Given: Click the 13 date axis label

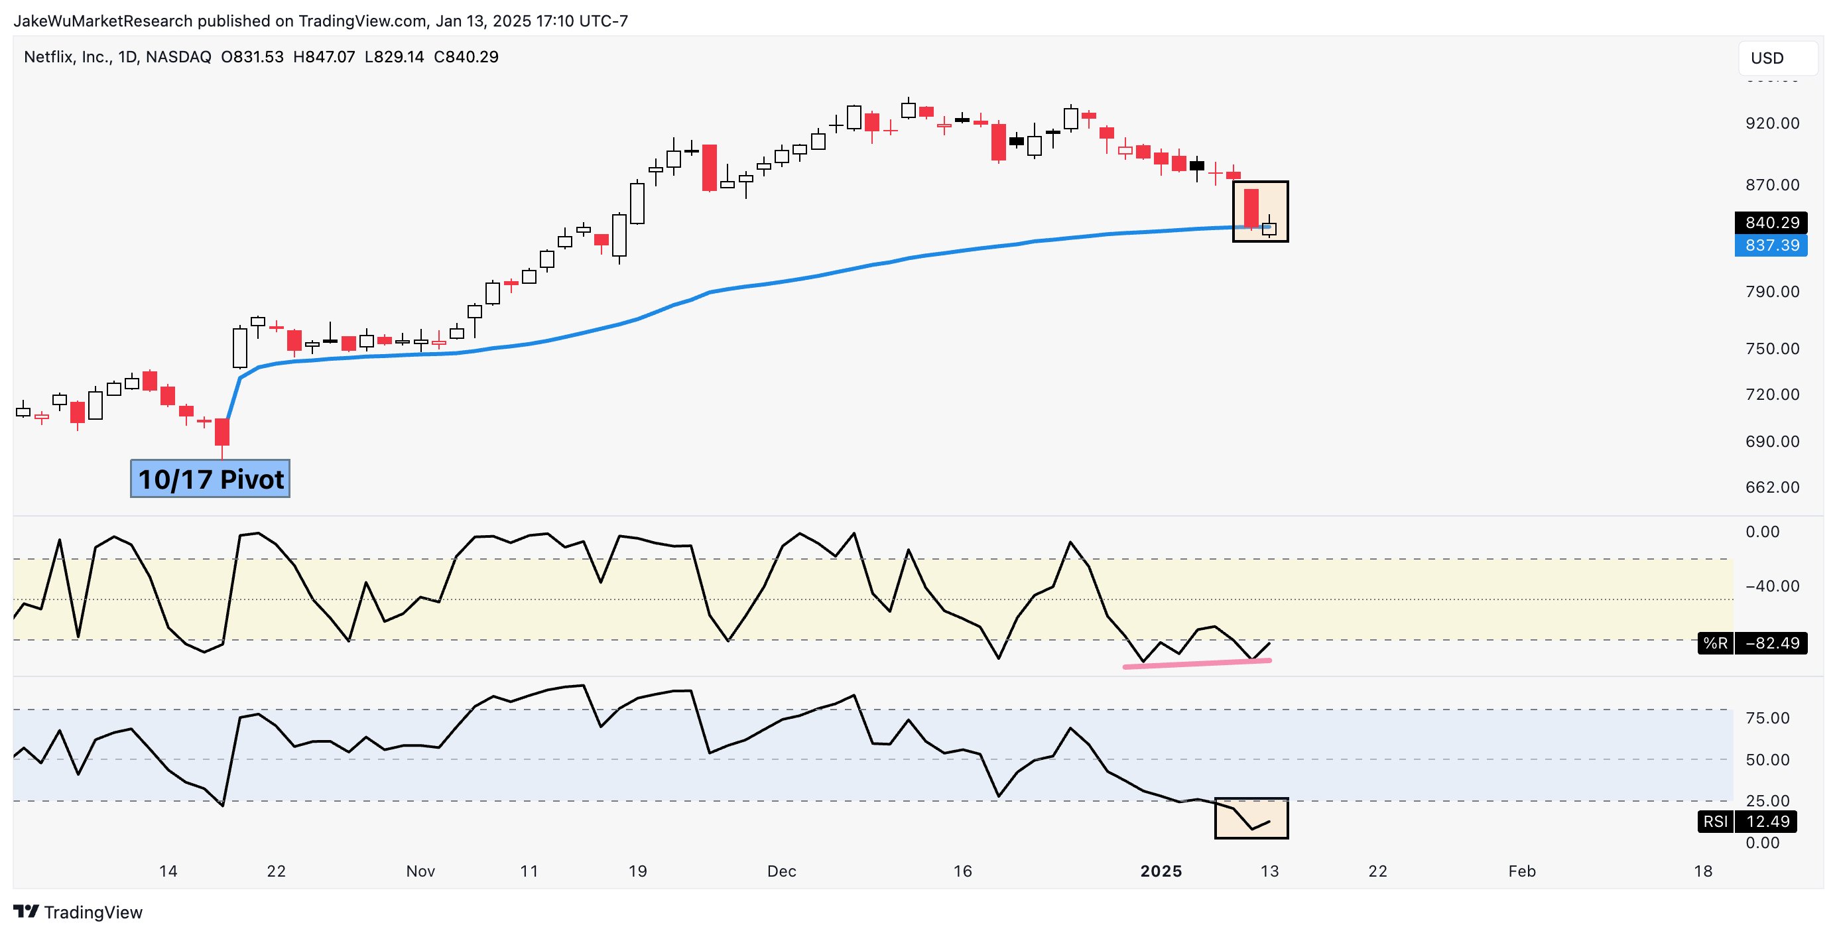Looking at the screenshot, I should pyautogui.click(x=1269, y=871).
